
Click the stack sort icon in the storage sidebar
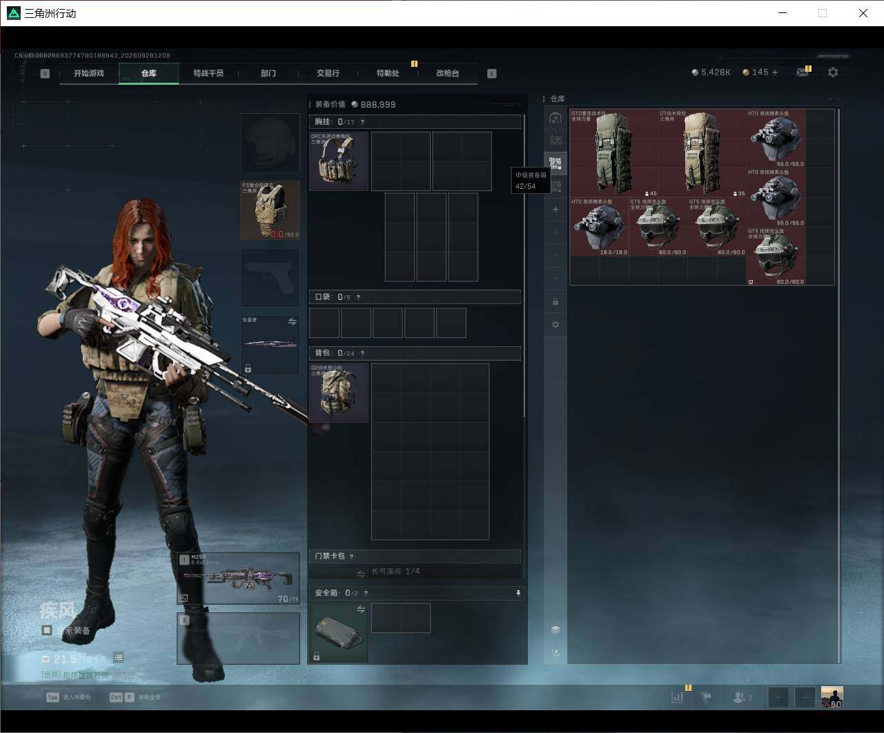pyautogui.click(x=556, y=630)
